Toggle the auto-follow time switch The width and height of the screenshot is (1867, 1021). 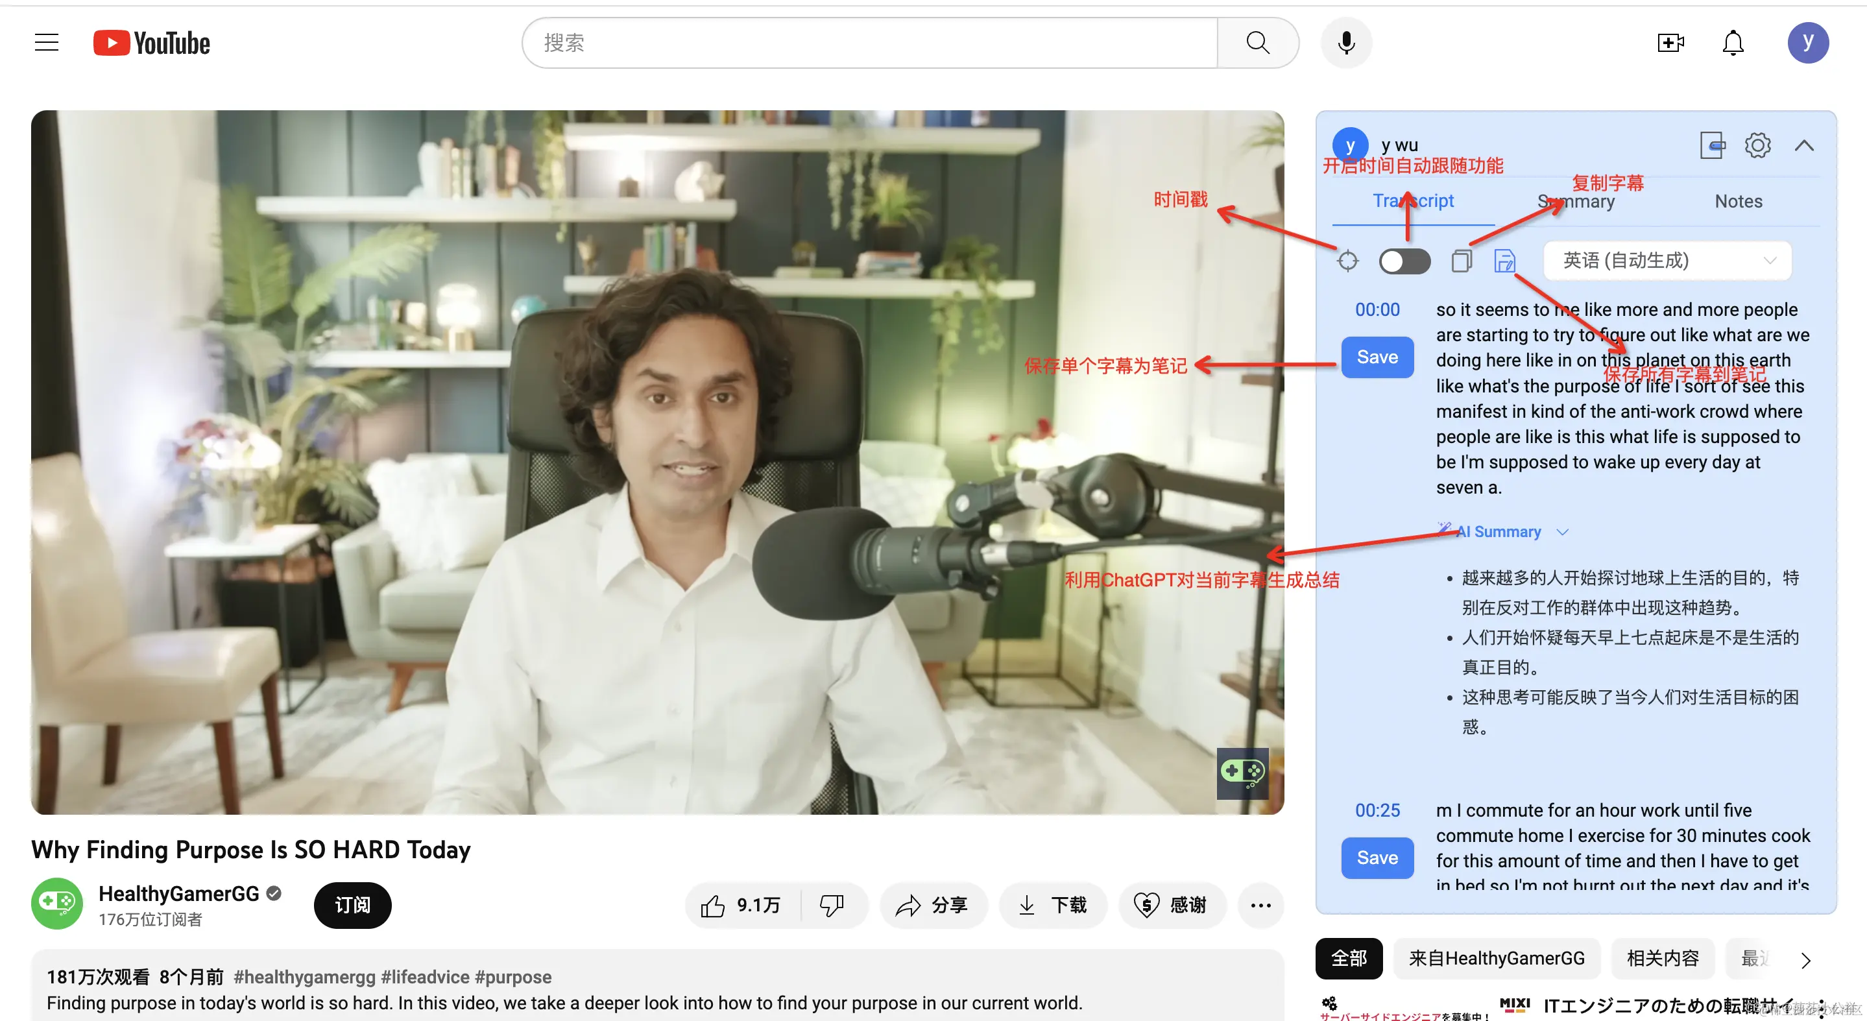point(1404,261)
